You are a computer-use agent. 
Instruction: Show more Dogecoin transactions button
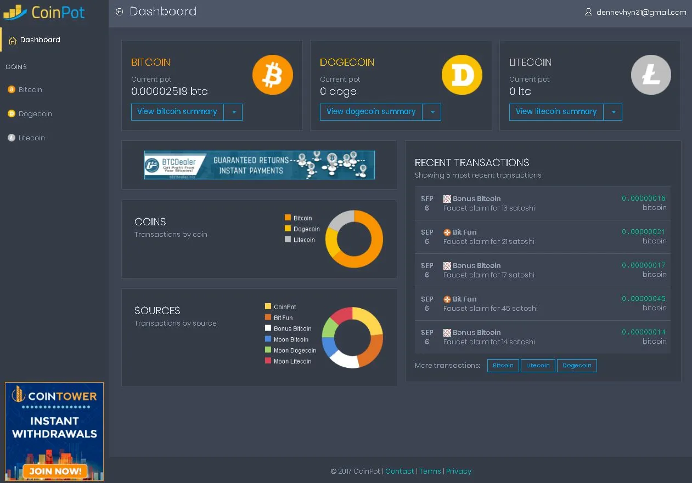pos(577,366)
